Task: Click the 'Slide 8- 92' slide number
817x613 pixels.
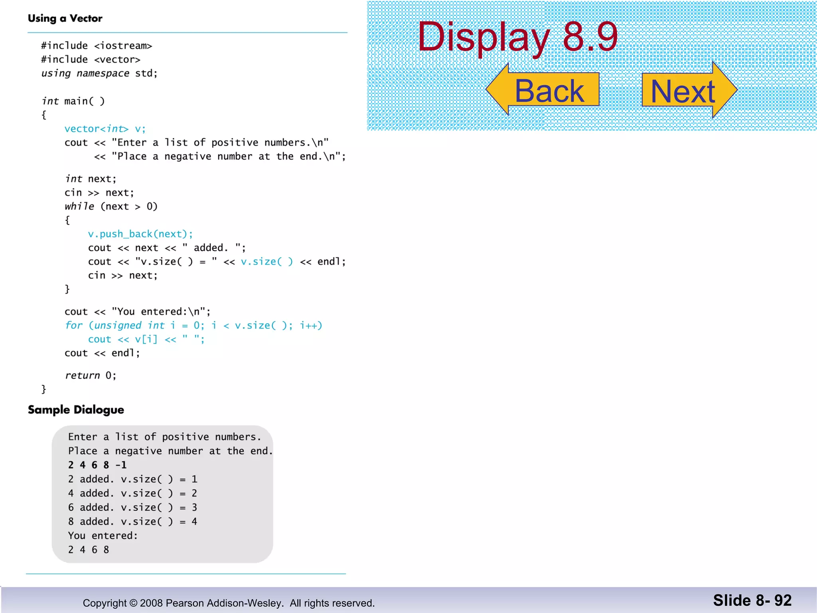Action: (752, 601)
